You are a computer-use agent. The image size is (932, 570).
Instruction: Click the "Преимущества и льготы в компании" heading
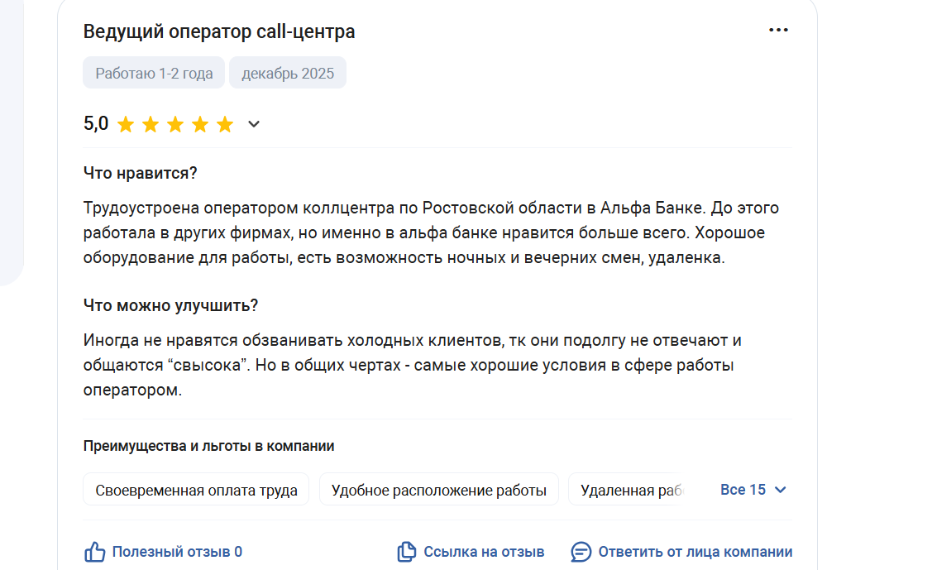click(x=208, y=446)
